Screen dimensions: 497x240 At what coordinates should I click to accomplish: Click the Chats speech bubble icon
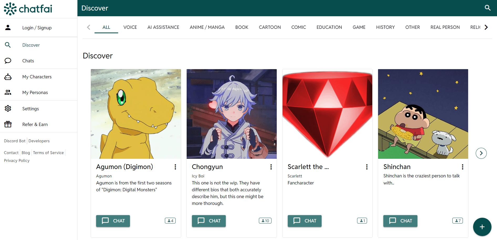pyautogui.click(x=8, y=61)
